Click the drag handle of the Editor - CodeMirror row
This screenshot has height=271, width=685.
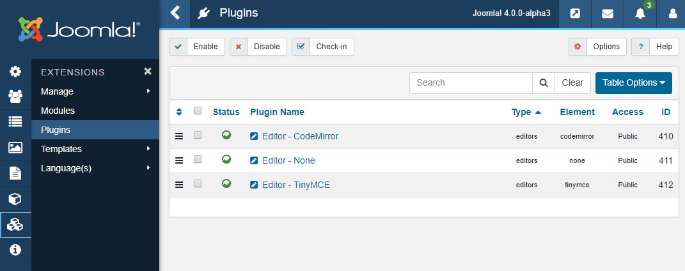[x=178, y=136]
